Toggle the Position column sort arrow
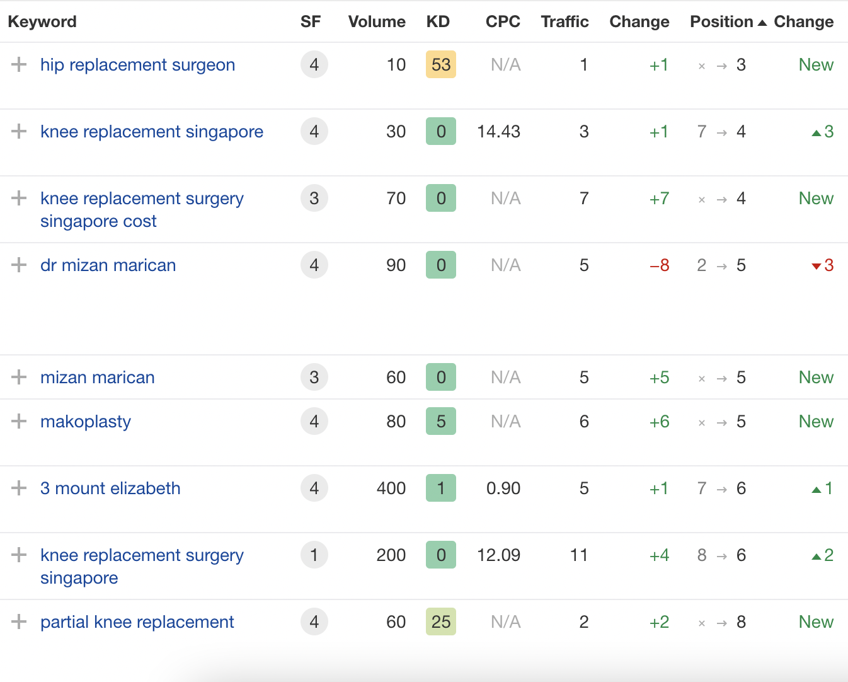Image resolution: width=848 pixels, height=682 pixels. (x=762, y=21)
